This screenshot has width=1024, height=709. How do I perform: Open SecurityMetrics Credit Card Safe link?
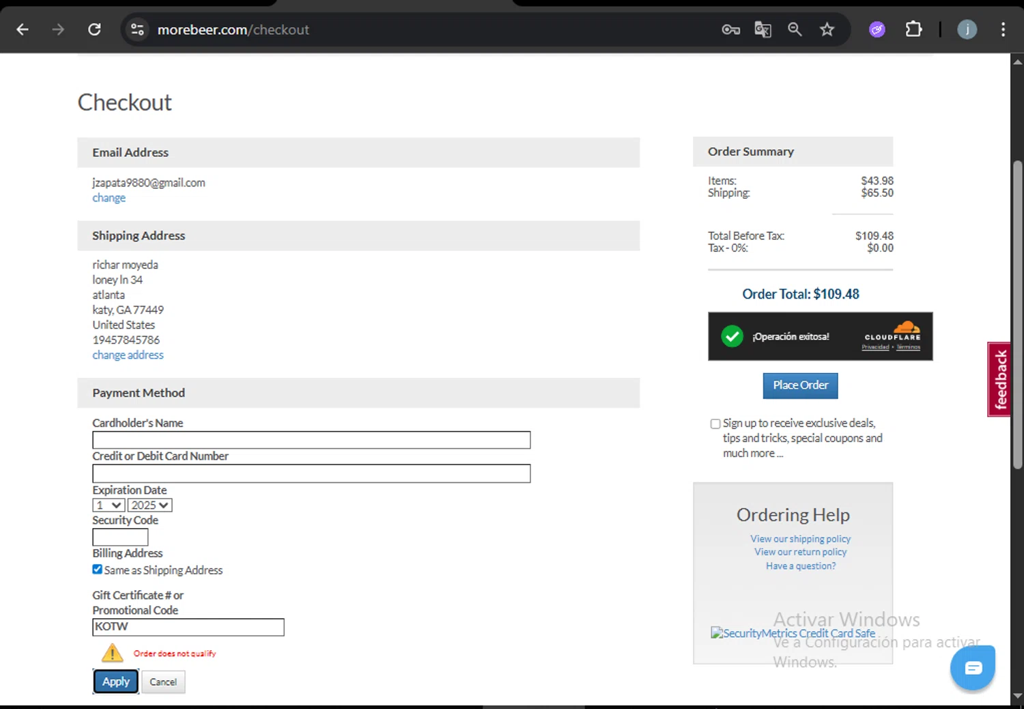[x=793, y=633]
